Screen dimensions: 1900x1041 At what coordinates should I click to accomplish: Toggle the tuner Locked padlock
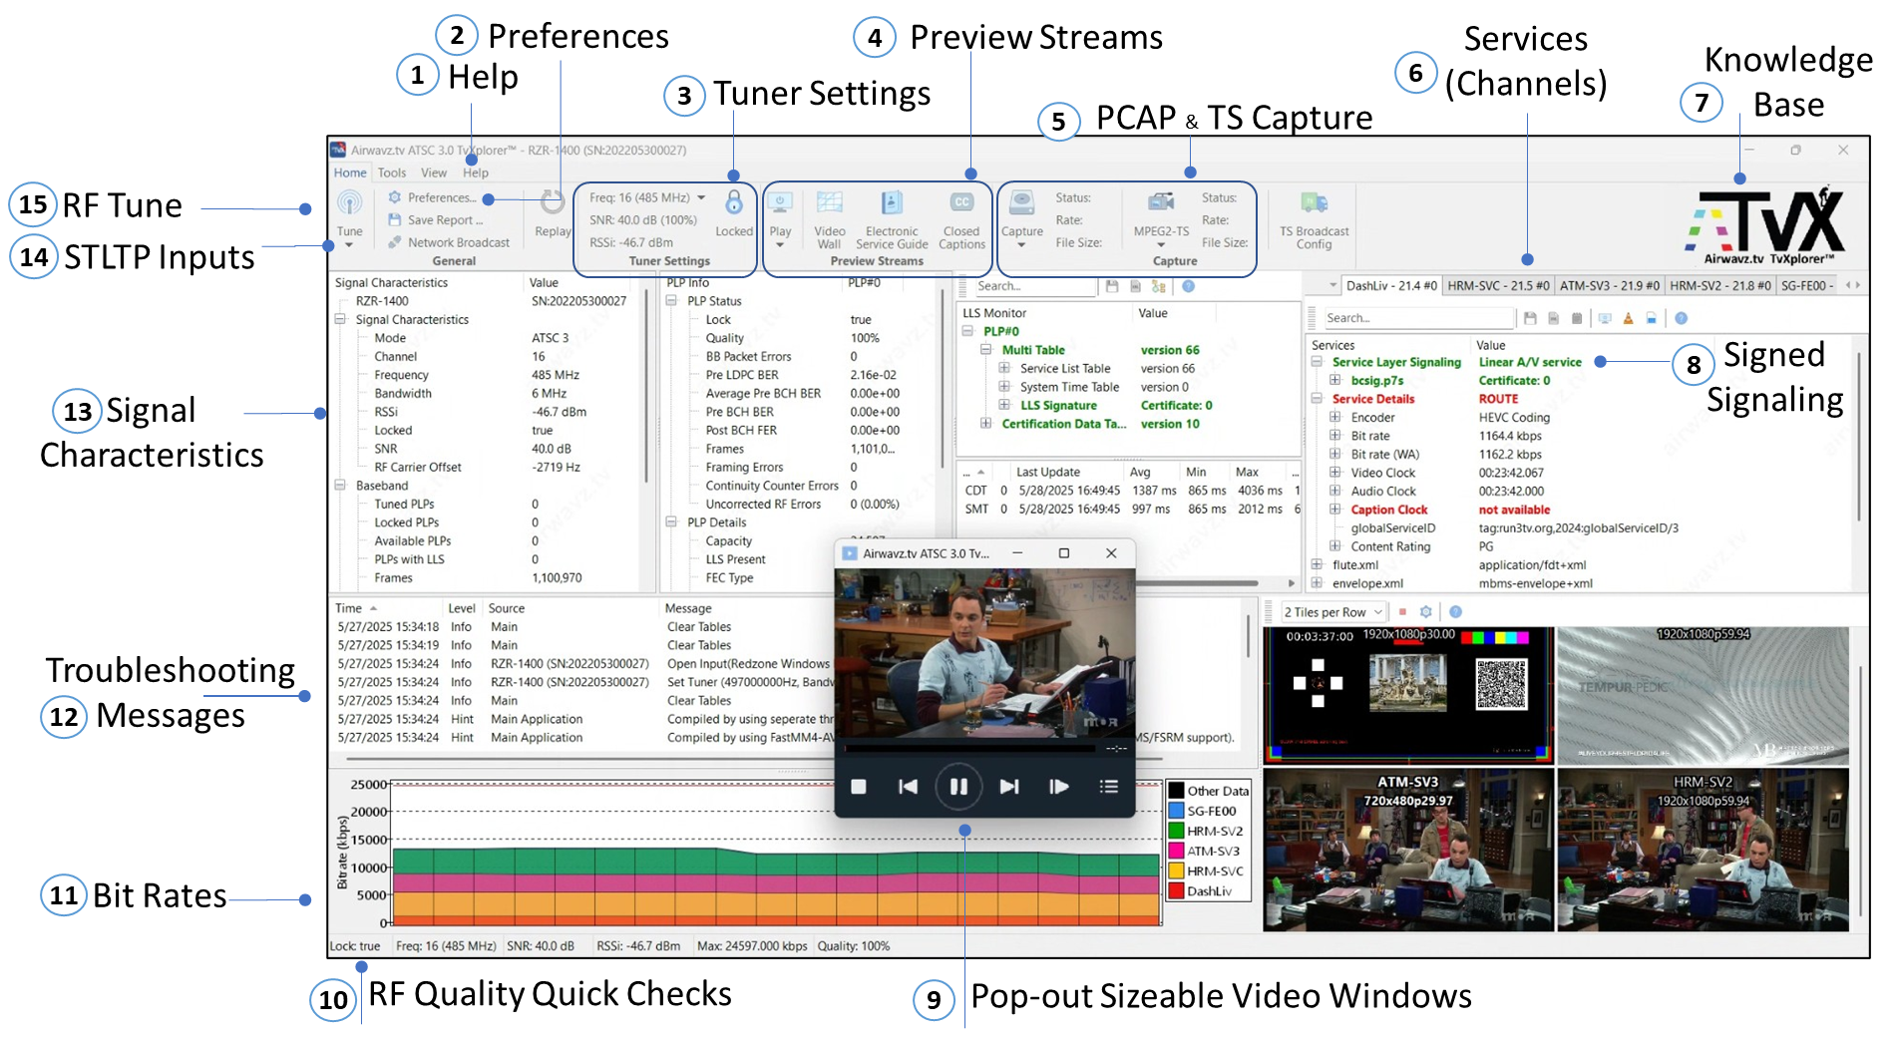coord(734,201)
